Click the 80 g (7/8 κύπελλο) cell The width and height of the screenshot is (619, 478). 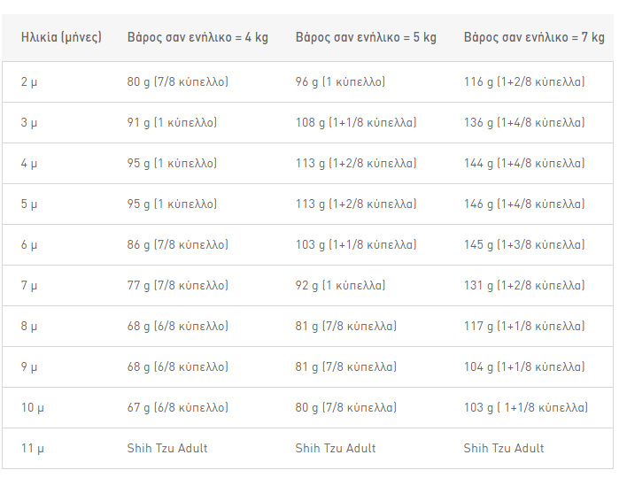[178, 81]
